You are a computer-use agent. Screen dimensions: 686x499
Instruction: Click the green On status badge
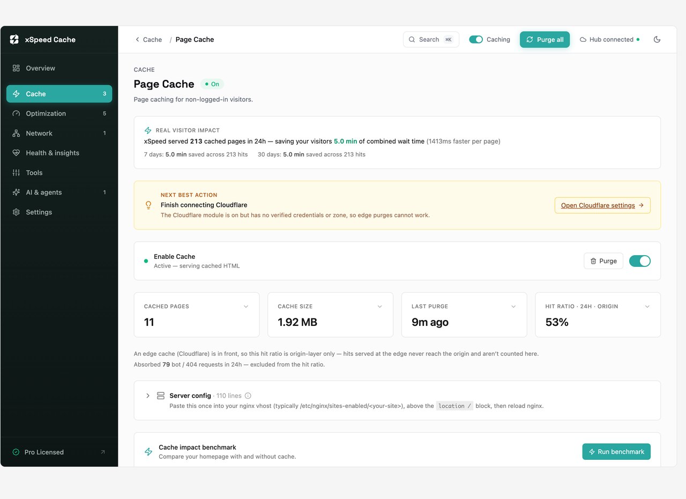[x=212, y=84]
